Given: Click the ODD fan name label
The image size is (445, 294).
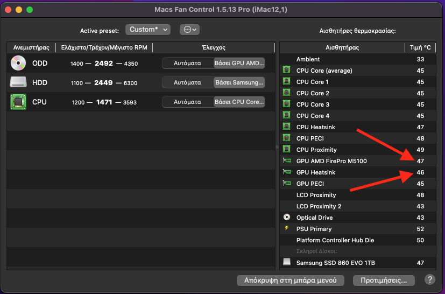Looking at the screenshot, I should click(x=40, y=63).
